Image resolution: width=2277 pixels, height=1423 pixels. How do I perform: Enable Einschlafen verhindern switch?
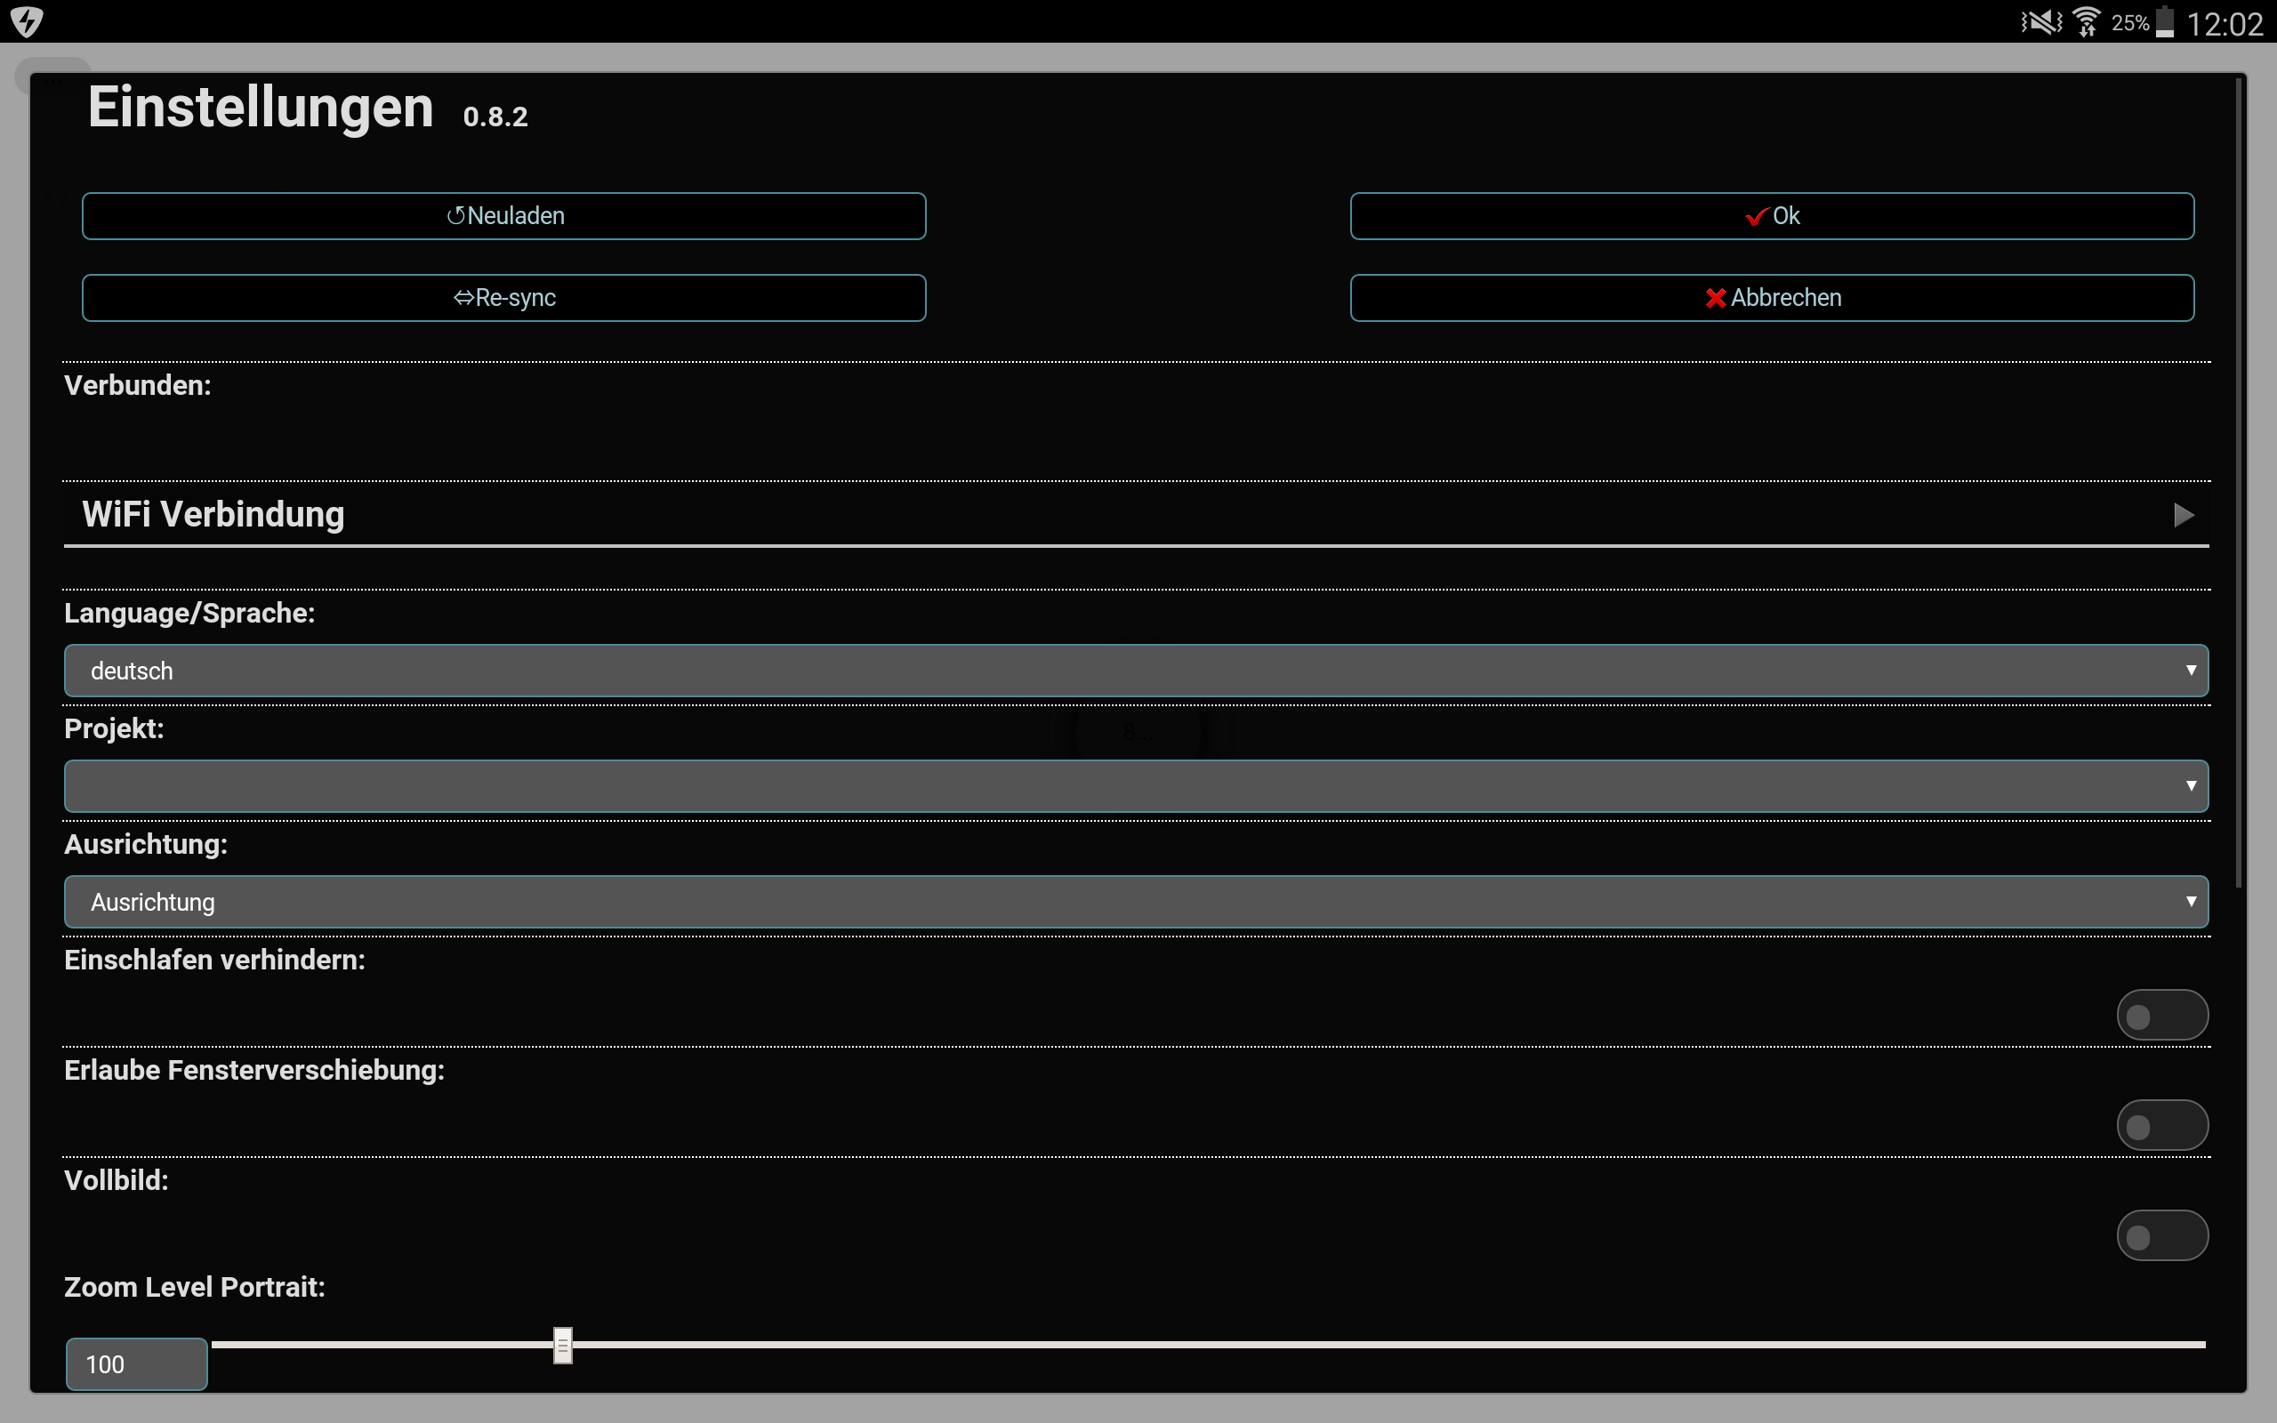(x=2161, y=1016)
